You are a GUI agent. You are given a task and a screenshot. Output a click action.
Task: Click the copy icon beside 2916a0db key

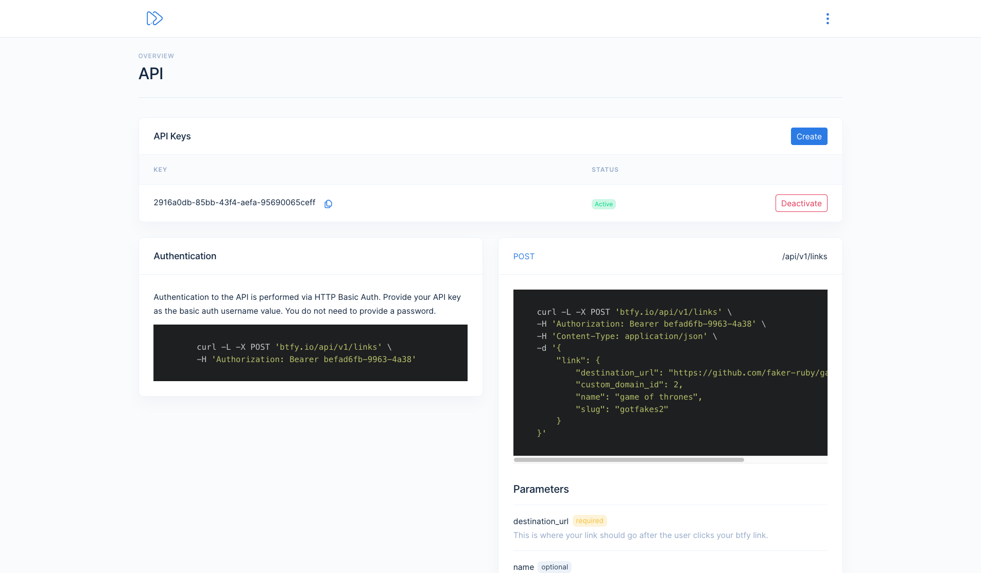328,204
